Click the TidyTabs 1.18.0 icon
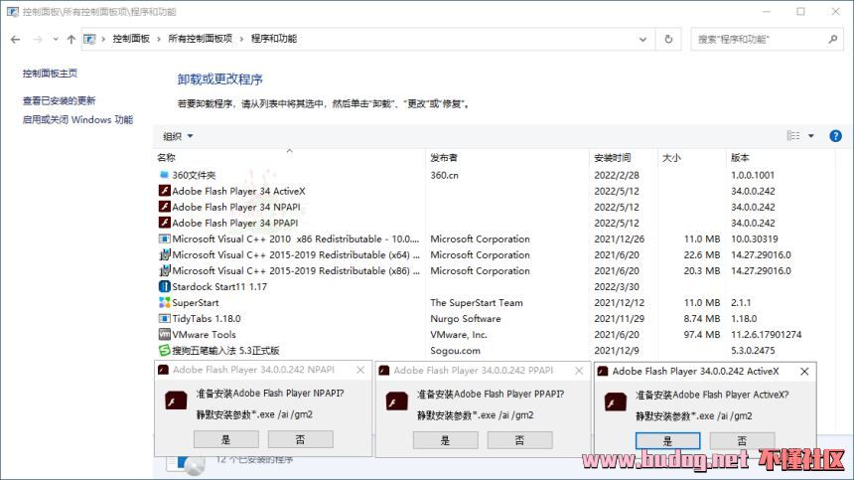 [x=164, y=319]
